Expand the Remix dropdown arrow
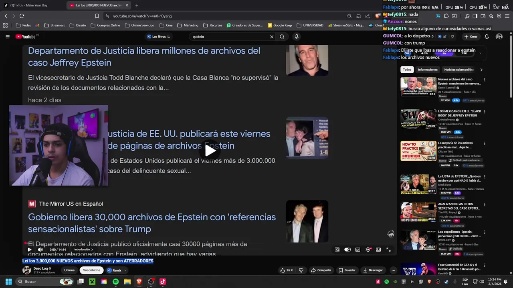 click(x=125, y=270)
